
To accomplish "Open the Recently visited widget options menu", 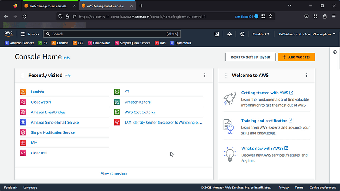I will 205,76.
